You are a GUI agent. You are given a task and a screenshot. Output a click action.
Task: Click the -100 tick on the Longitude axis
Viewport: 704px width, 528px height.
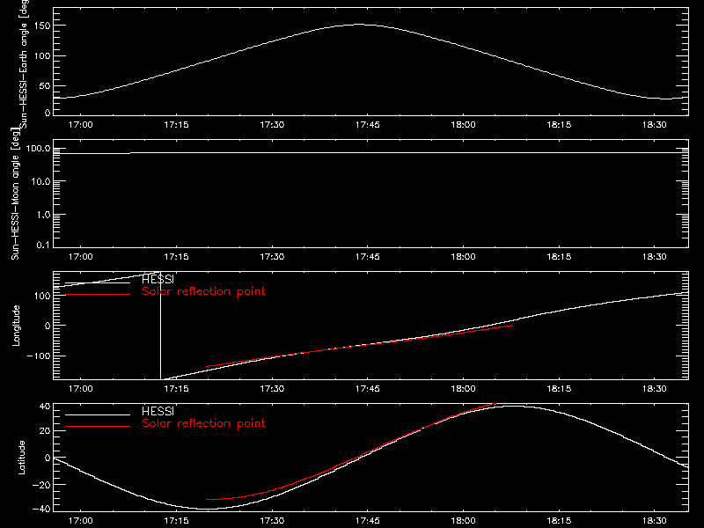pyautogui.click(x=39, y=356)
